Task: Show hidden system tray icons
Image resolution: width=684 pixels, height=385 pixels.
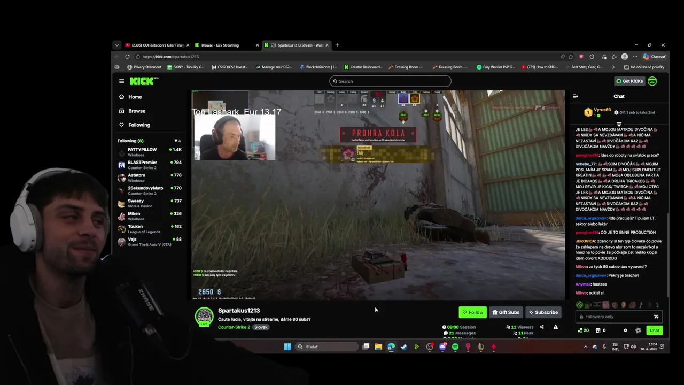Action: pos(586,346)
